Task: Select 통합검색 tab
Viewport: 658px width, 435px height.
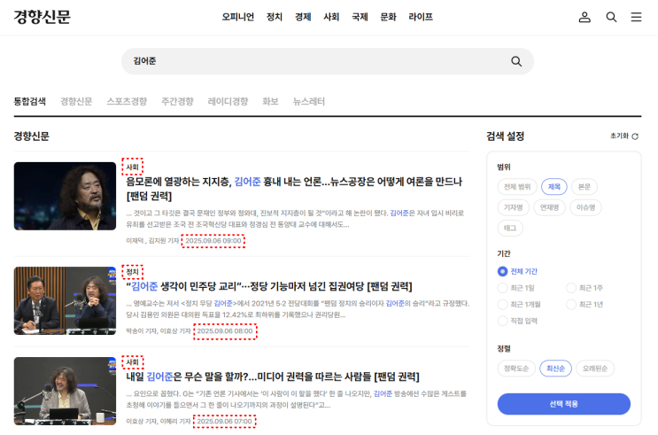Action: 30,101
